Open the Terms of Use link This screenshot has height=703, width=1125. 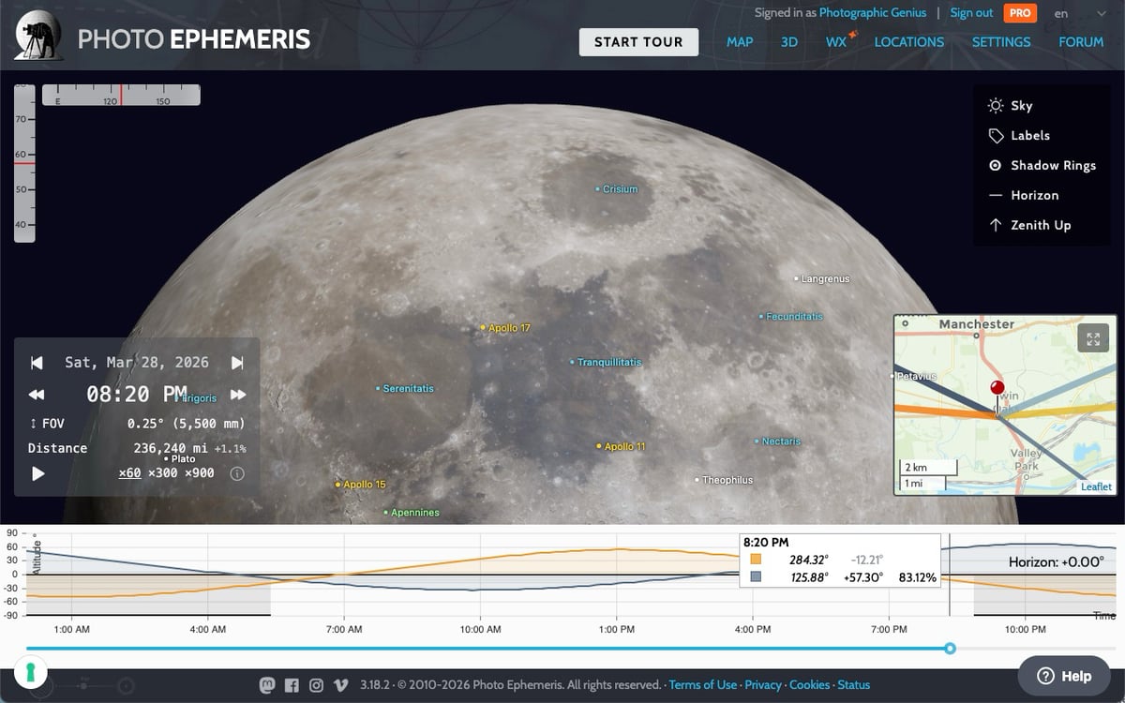[x=703, y=685]
